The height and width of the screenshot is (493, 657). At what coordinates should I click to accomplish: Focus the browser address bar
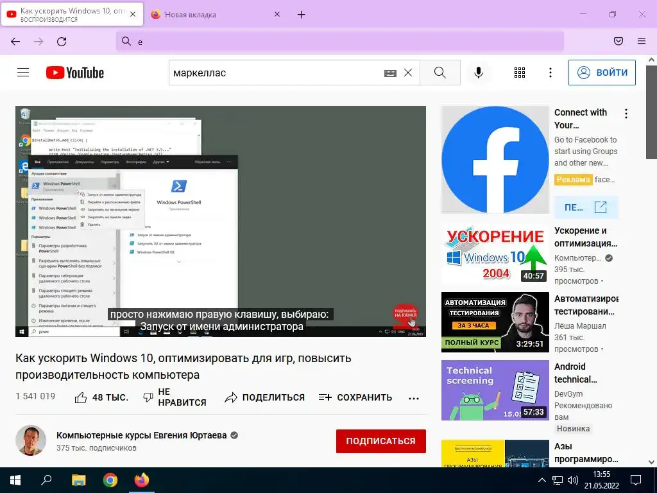tap(340, 42)
